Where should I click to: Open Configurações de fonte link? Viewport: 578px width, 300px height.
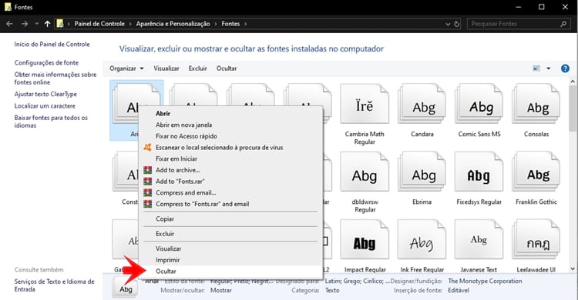pyautogui.click(x=46, y=62)
